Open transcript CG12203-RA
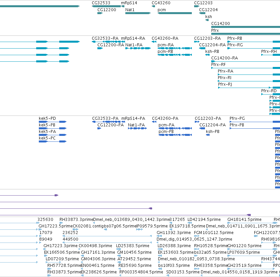Screen dimensions: 280x277 click(207, 38)
